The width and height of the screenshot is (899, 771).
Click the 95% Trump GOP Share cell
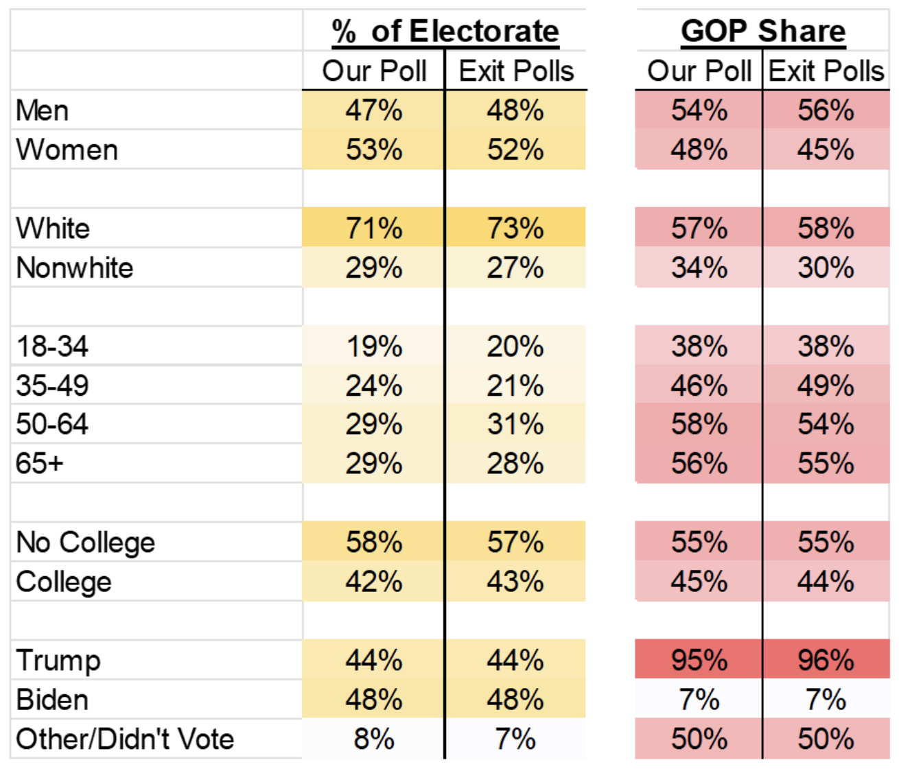pyautogui.click(x=699, y=660)
